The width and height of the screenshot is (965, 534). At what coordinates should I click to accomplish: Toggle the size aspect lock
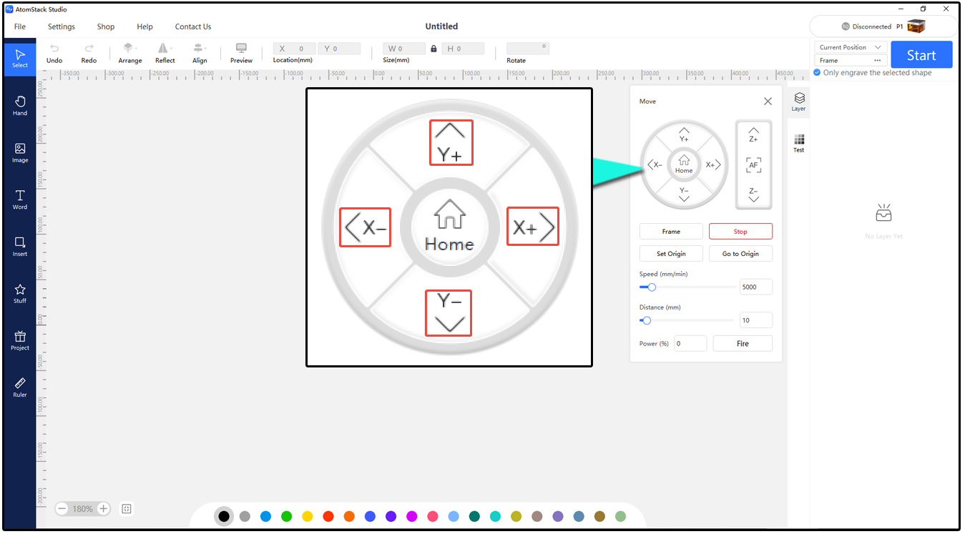(x=433, y=49)
